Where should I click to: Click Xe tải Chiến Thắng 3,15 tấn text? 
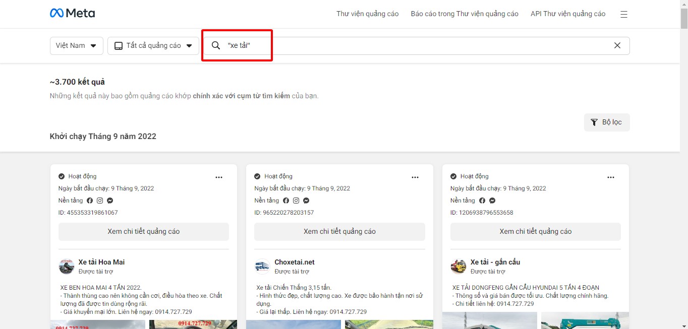294,288
